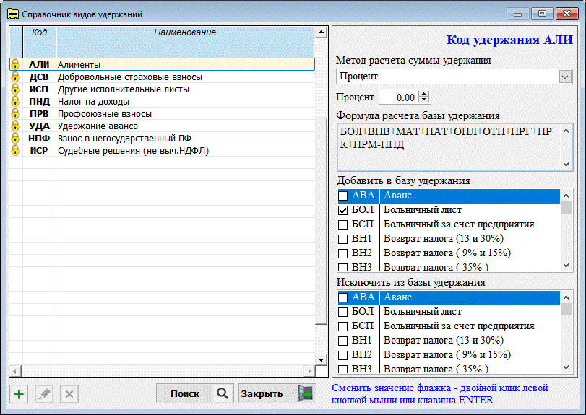The height and width of the screenshot is (415, 586).
Task: Click the Код column header
Action: point(39,41)
